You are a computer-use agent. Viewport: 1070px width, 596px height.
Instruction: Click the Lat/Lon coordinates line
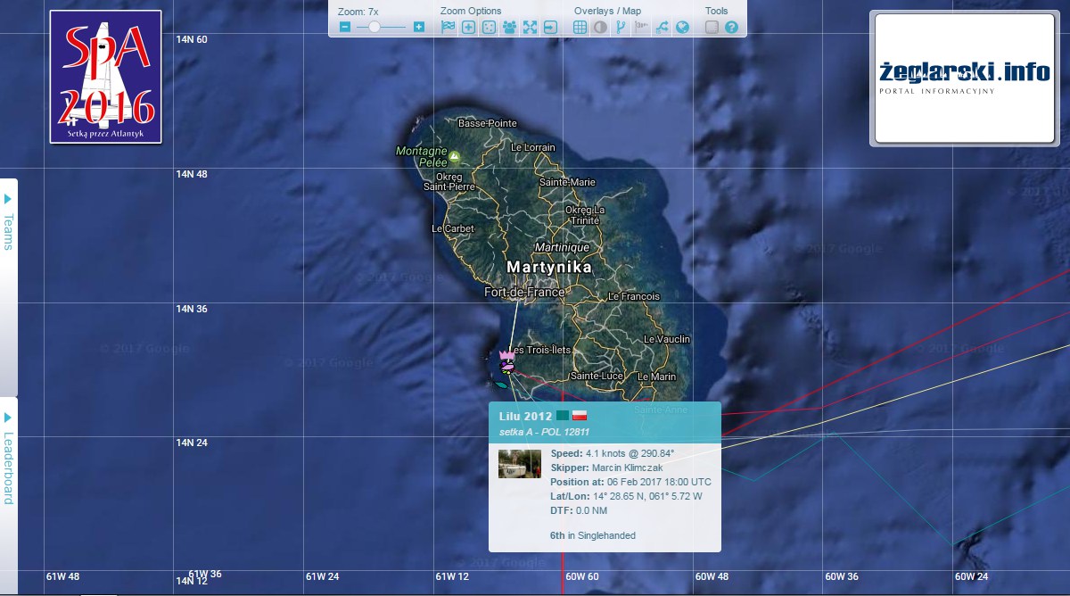pyautogui.click(x=627, y=496)
